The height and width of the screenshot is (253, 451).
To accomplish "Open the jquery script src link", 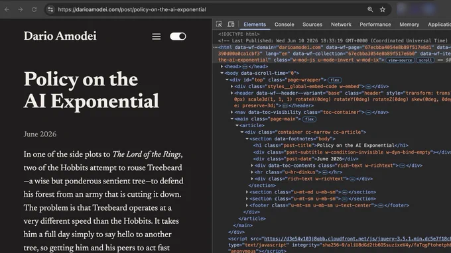I will 357,238.
